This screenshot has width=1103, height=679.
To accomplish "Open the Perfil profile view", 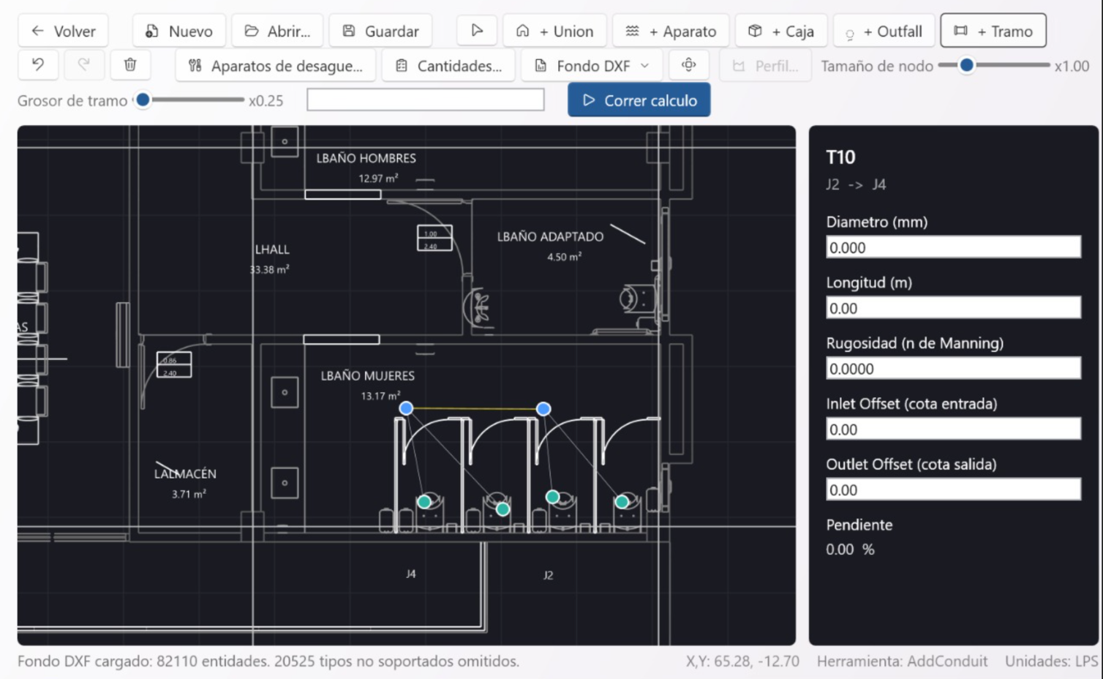I will coord(765,66).
